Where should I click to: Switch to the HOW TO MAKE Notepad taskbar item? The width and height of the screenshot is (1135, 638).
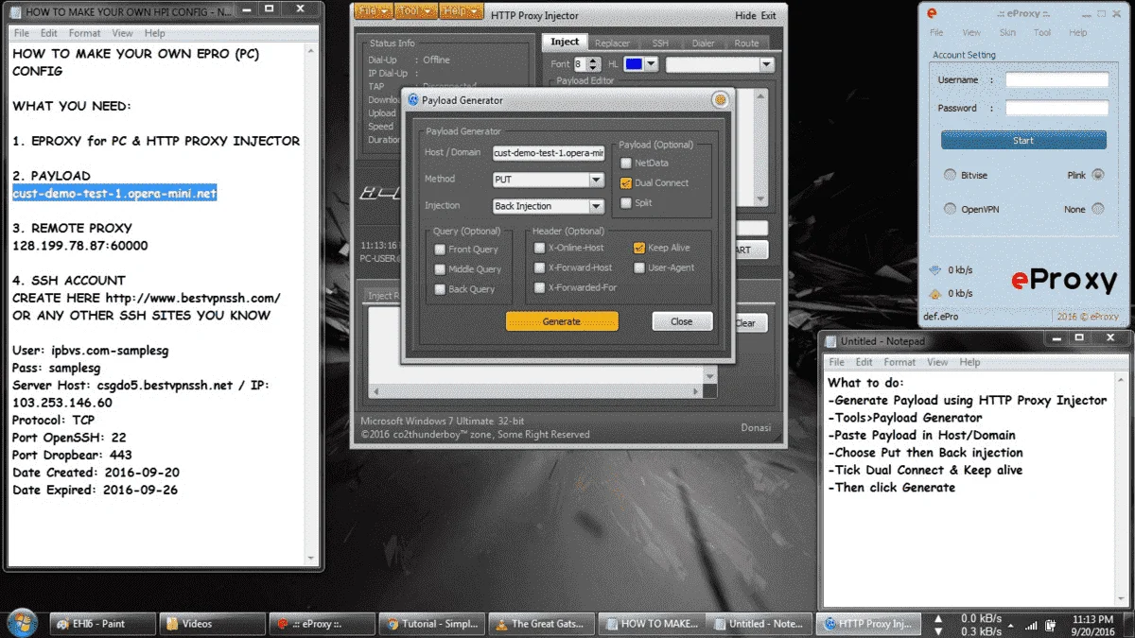(651, 624)
